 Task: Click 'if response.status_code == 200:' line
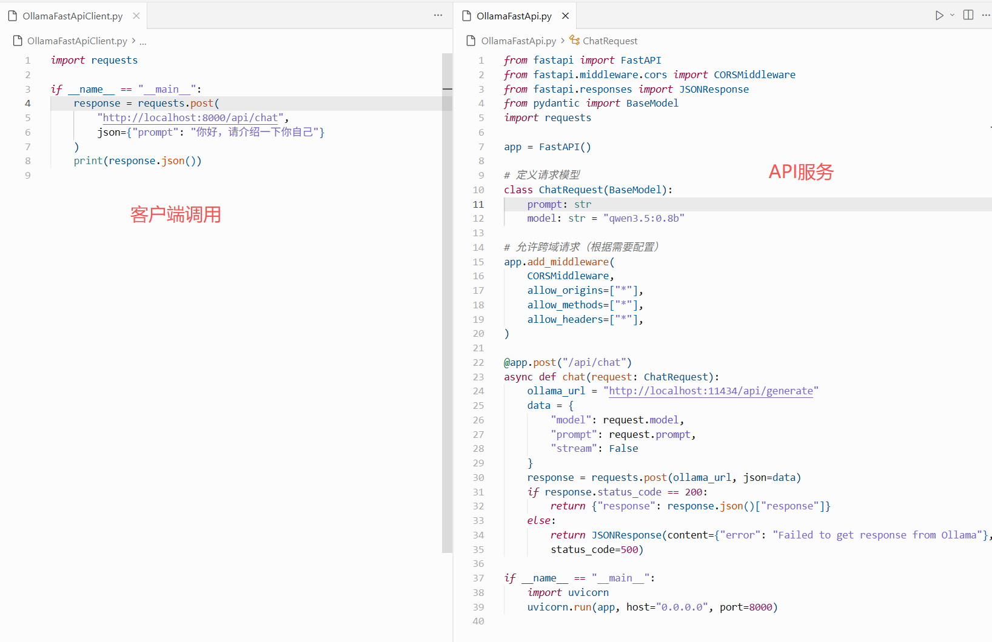(x=617, y=492)
